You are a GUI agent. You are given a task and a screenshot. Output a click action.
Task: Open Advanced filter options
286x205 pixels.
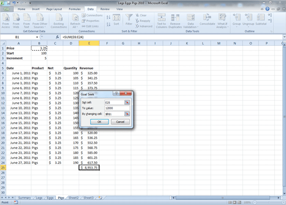point(144,26)
